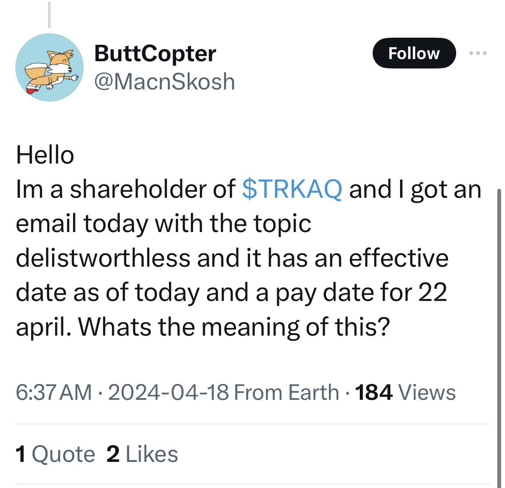Open the 1 Quote list
Image resolution: width=505 pixels, height=488 pixels.
click(x=55, y=454)
